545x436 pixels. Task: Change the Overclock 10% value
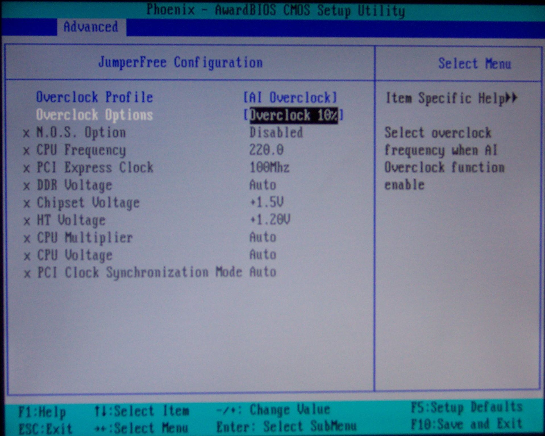(x=294, y=115)
